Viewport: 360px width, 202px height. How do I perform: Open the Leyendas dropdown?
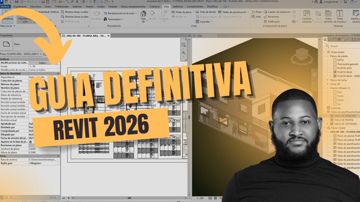click(x=204, y=22)
